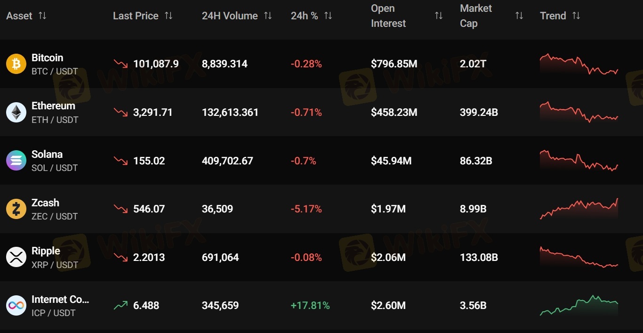Viewport: 643px width, 333px height.
Task: Click the green up-trend arrow beside 6.488
Action: click(121, 305)
